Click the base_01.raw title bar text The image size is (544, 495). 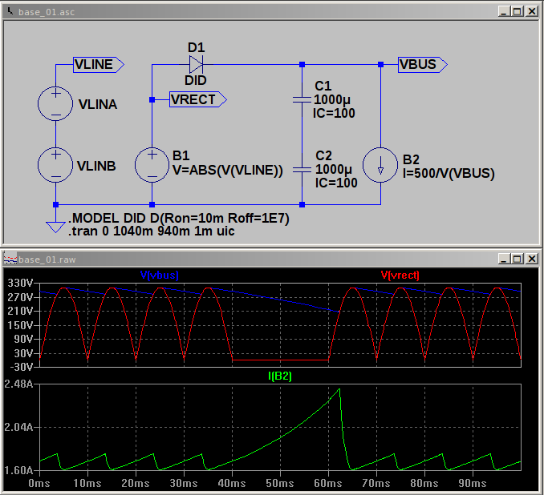click(x=47, y=260)
